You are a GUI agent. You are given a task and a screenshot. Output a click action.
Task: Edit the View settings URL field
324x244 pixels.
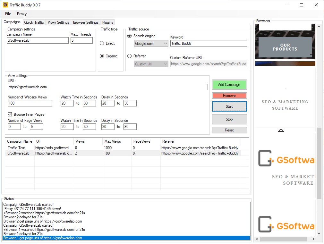click(x=108, y=87)
